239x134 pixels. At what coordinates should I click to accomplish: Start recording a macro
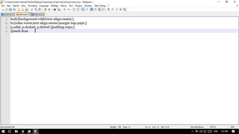click(109, 9)
